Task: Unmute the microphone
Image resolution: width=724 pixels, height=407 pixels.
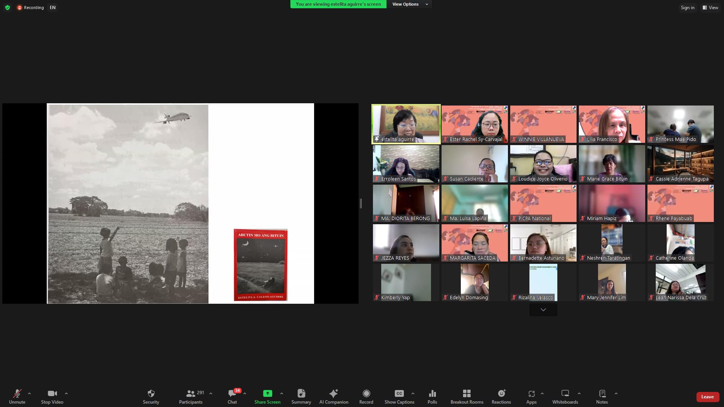Action: pos(17,396)
